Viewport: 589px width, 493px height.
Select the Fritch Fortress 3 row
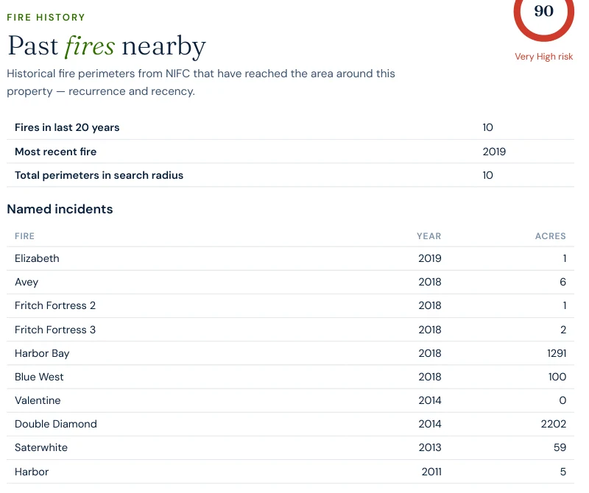[290, 330]
